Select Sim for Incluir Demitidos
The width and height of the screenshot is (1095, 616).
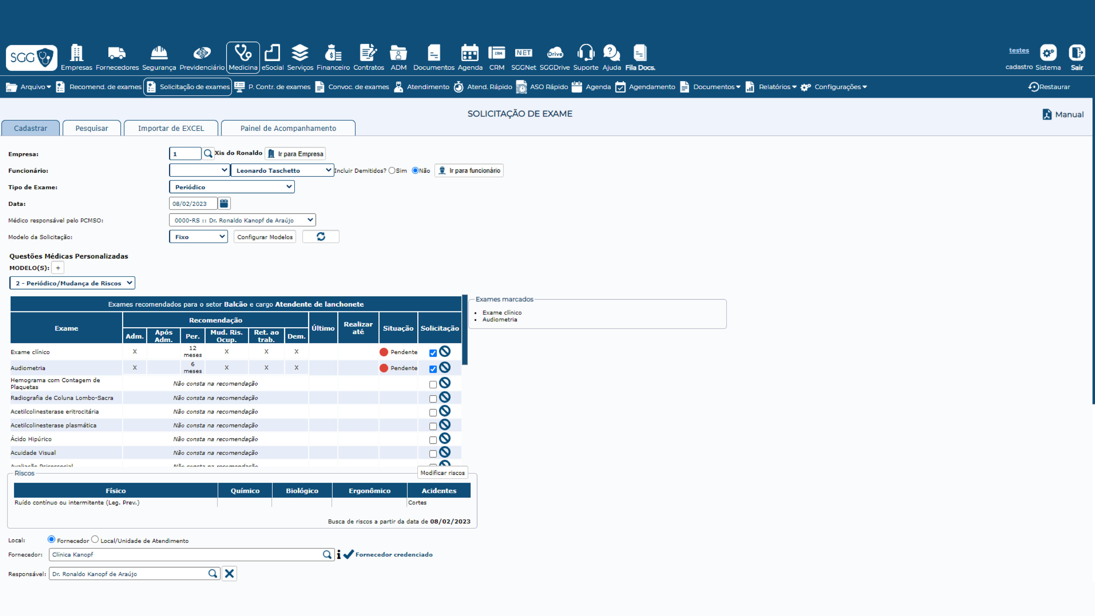coord(392,171)
